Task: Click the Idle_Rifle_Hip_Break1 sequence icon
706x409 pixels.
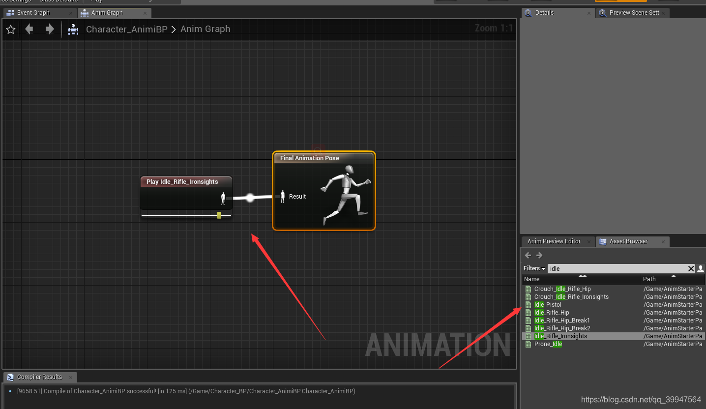Action: pyautogui.click(x=529, y=321)
